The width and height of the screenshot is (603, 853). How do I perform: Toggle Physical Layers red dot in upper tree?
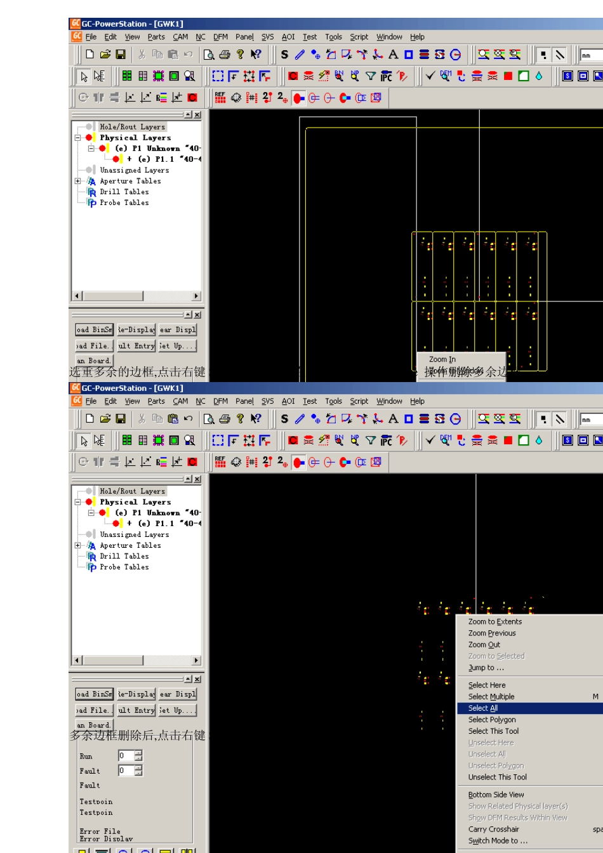click(x=90, y=138)
